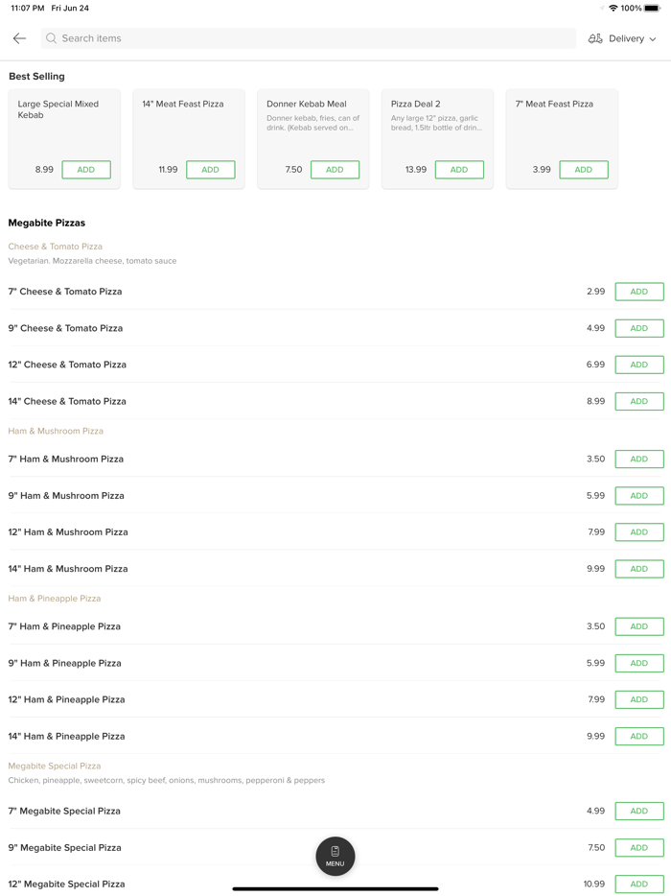
Task: Add 14" Ham & Pineapple Pizza
Action: (x=639, y=736)
